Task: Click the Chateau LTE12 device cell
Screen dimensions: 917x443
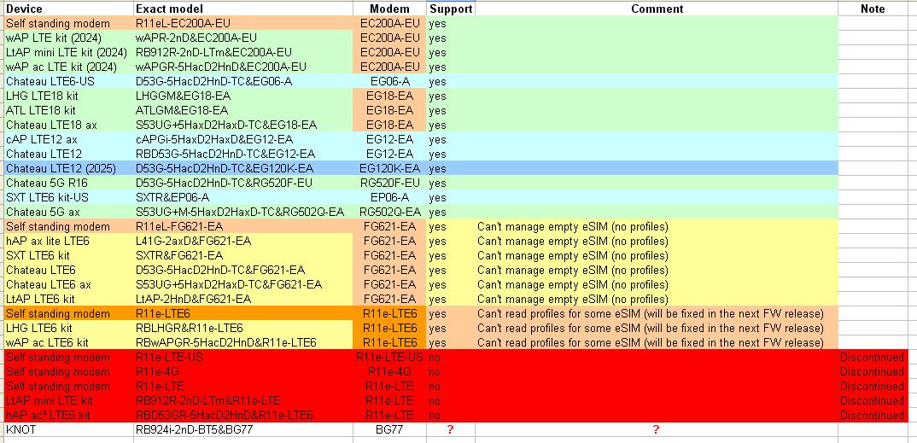Action: tap(67, 154)
